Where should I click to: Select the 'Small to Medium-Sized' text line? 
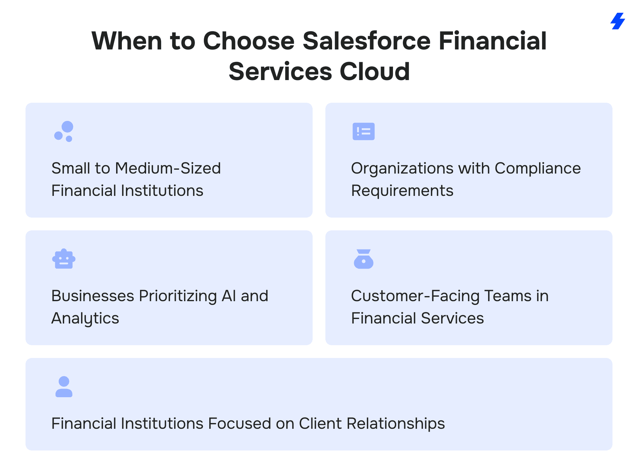coord(136,168)
